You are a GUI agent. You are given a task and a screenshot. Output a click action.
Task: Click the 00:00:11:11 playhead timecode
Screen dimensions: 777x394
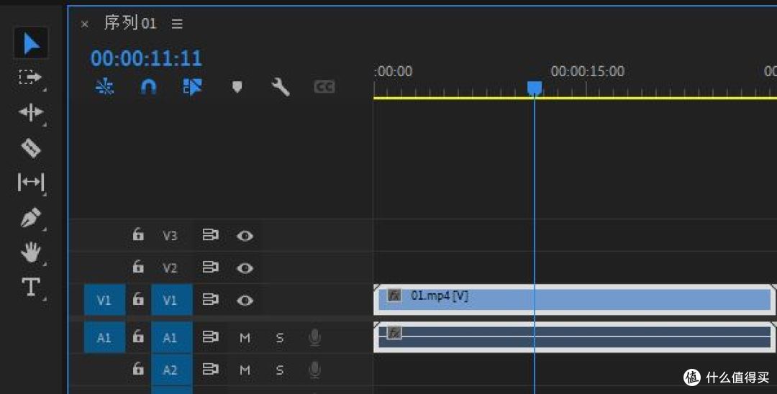click(146, 58)
